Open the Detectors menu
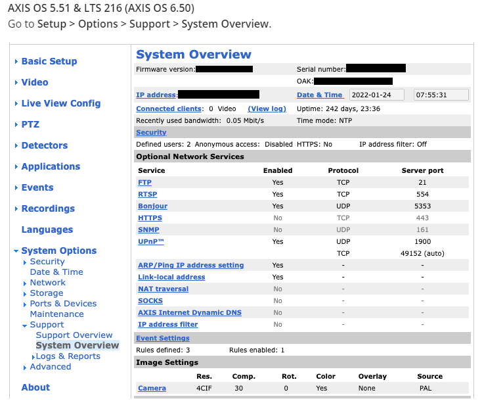 pyautogui.click(x=45, y=145)
